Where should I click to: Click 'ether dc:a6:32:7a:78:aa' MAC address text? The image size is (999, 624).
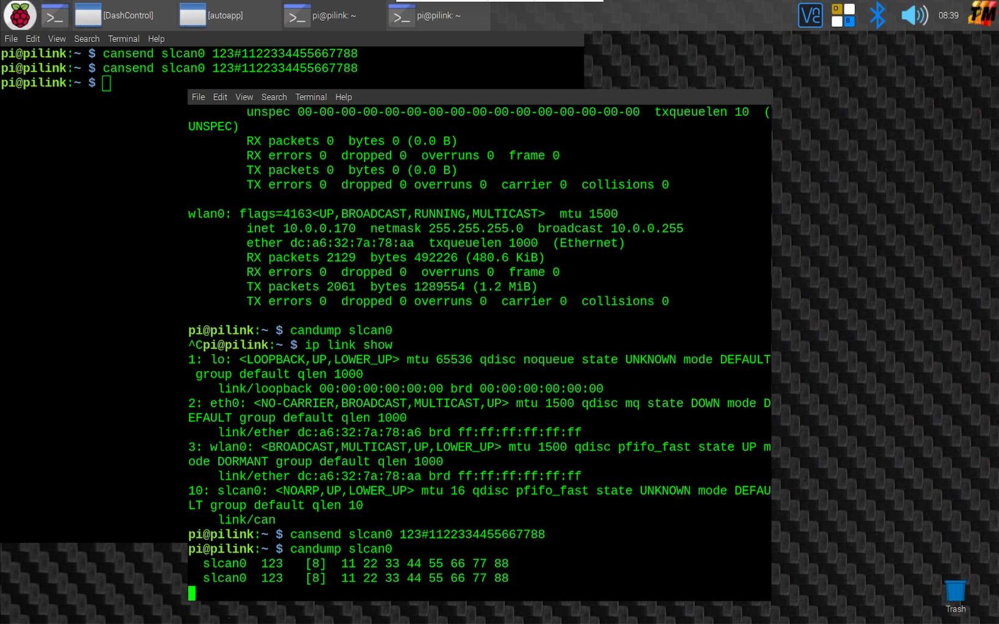point(330,243)
